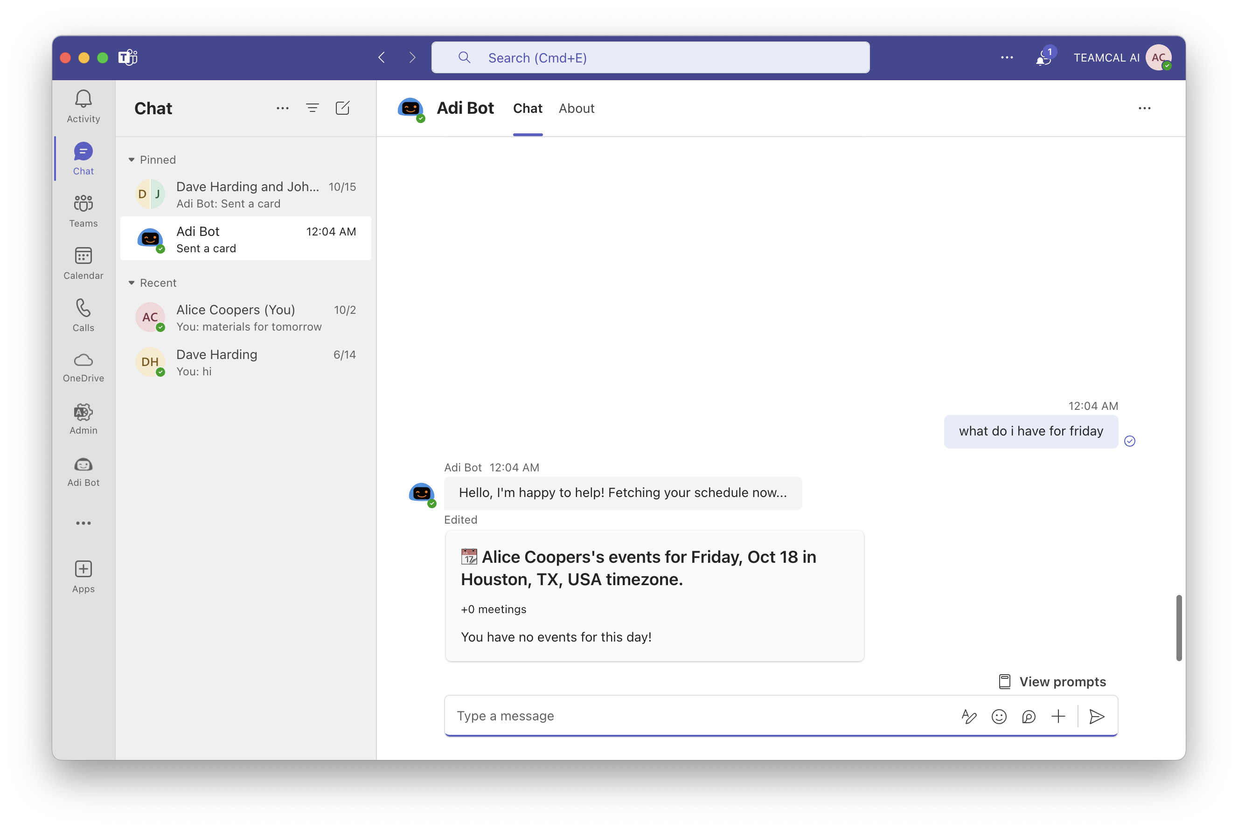Select the Chat tab for Adi Bot
The image size is (1238, 829).
(527, 108)
